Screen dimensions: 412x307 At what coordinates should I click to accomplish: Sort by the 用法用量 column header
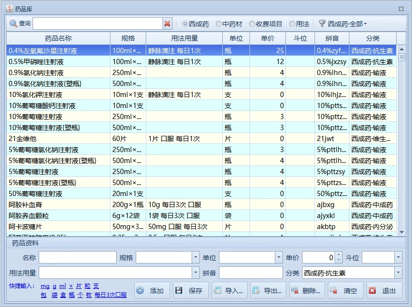[184, 38]
